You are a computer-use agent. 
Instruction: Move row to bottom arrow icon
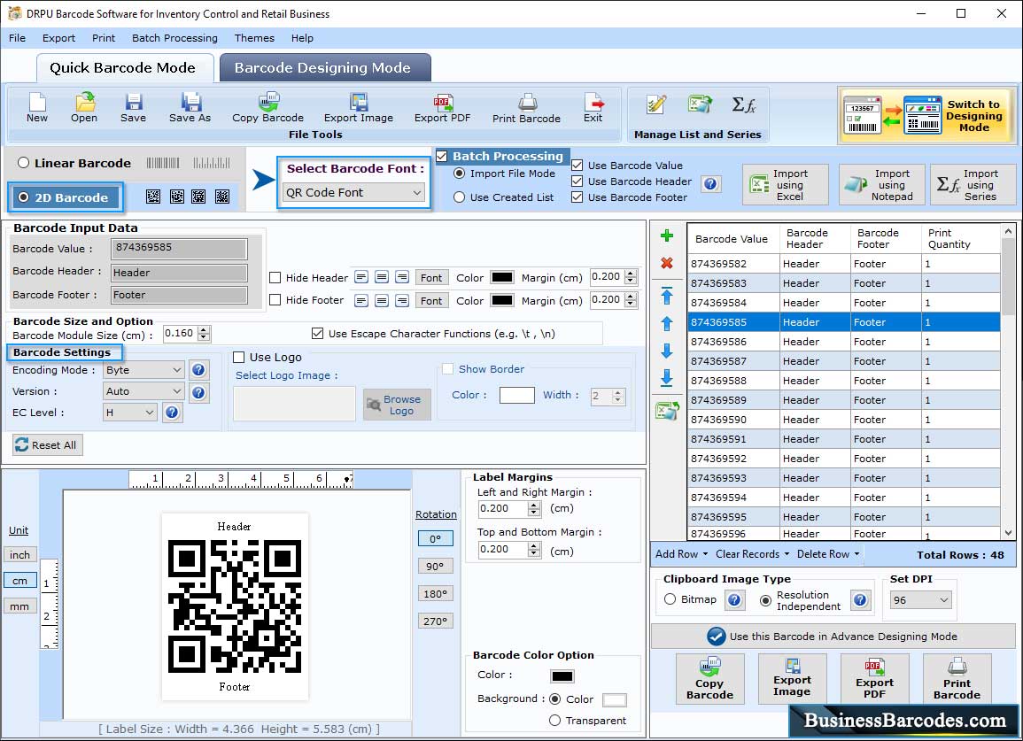[667, 378]
